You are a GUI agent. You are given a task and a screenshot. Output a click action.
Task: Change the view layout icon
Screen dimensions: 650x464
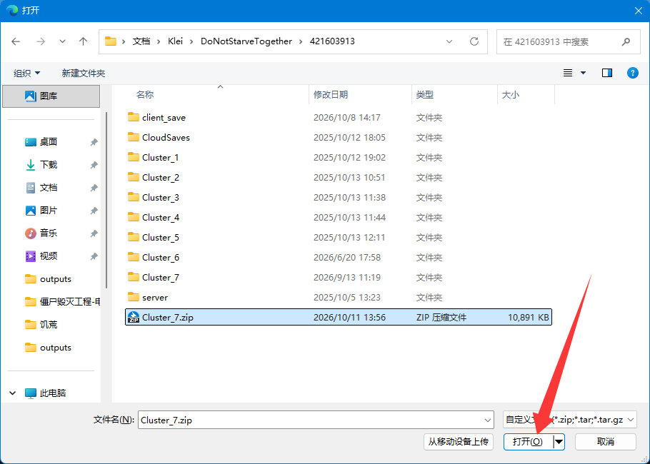pos(568,73)
